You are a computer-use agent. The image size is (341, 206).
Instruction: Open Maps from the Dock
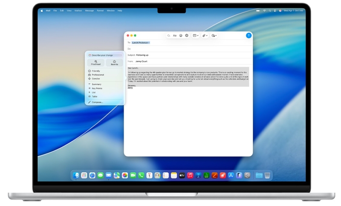[116, 175]
